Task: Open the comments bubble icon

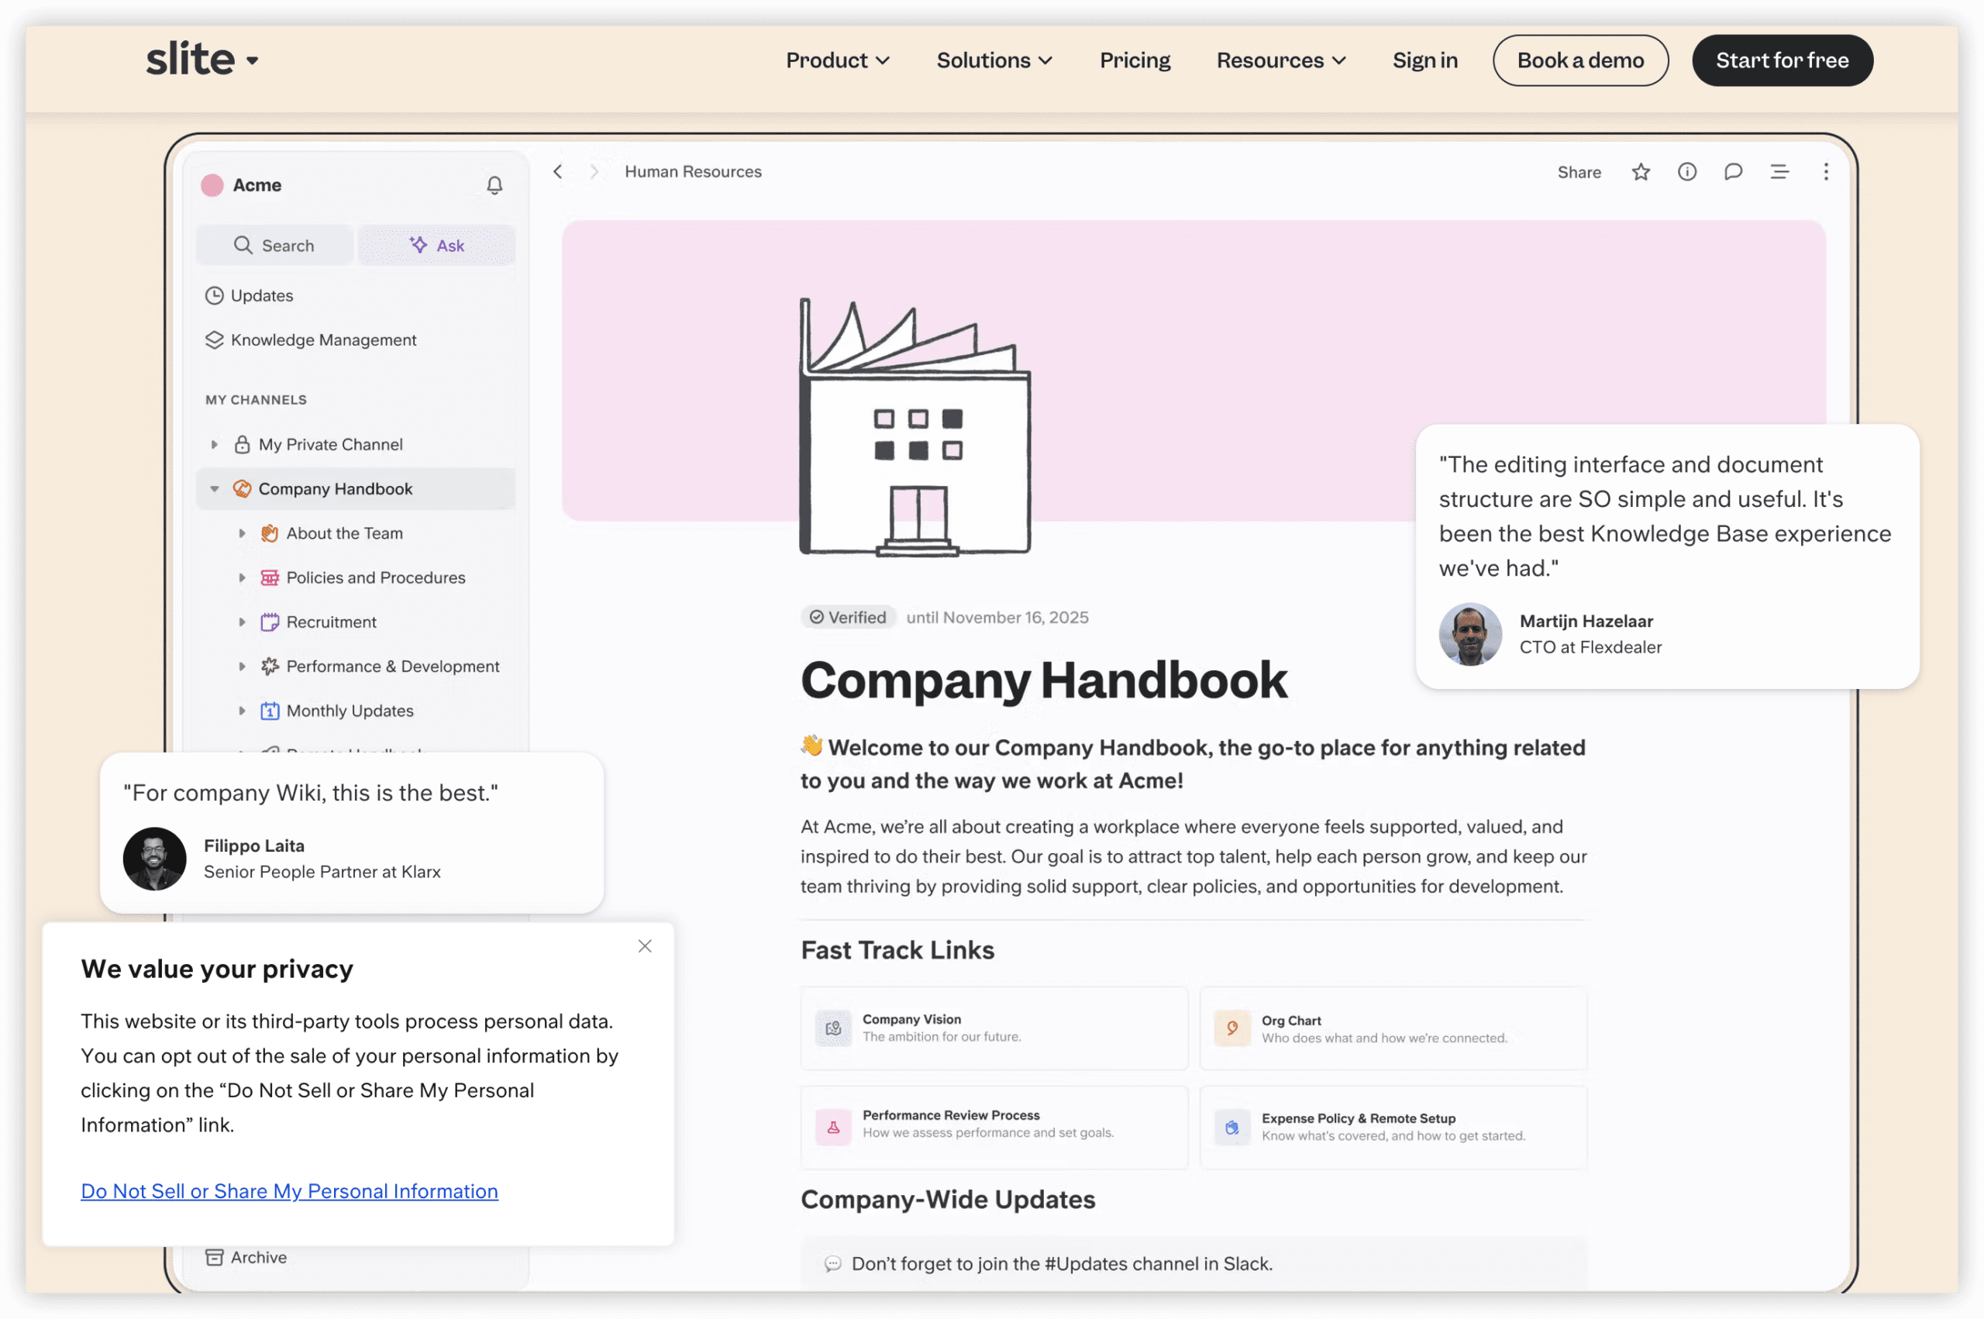Action: (1733, 173)
